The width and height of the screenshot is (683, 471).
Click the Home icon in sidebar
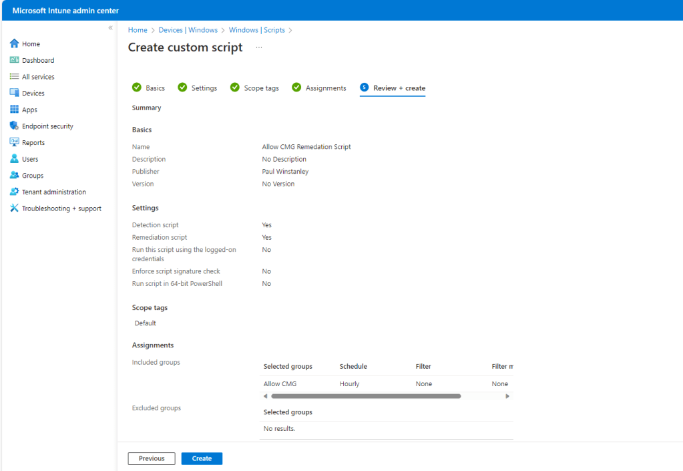click(15, 44)
